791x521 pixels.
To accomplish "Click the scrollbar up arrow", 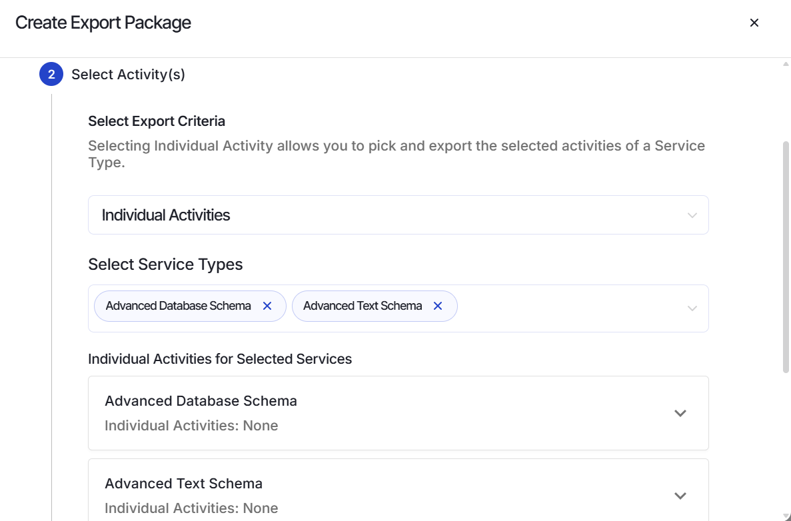I will tap(786, 64).
